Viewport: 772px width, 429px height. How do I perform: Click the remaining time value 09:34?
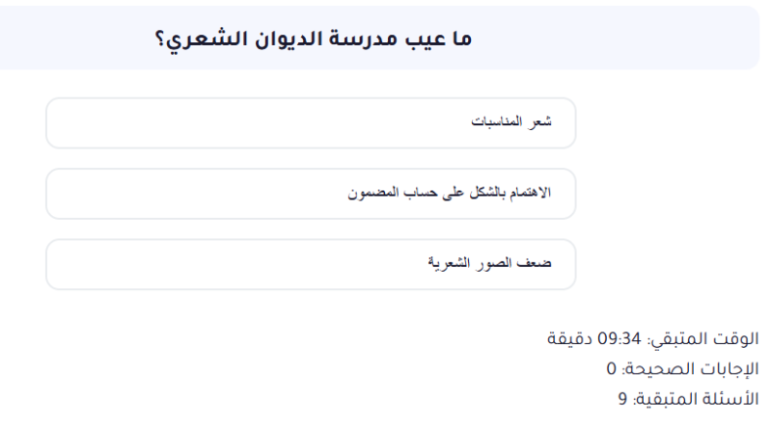[x=619, y=339]
